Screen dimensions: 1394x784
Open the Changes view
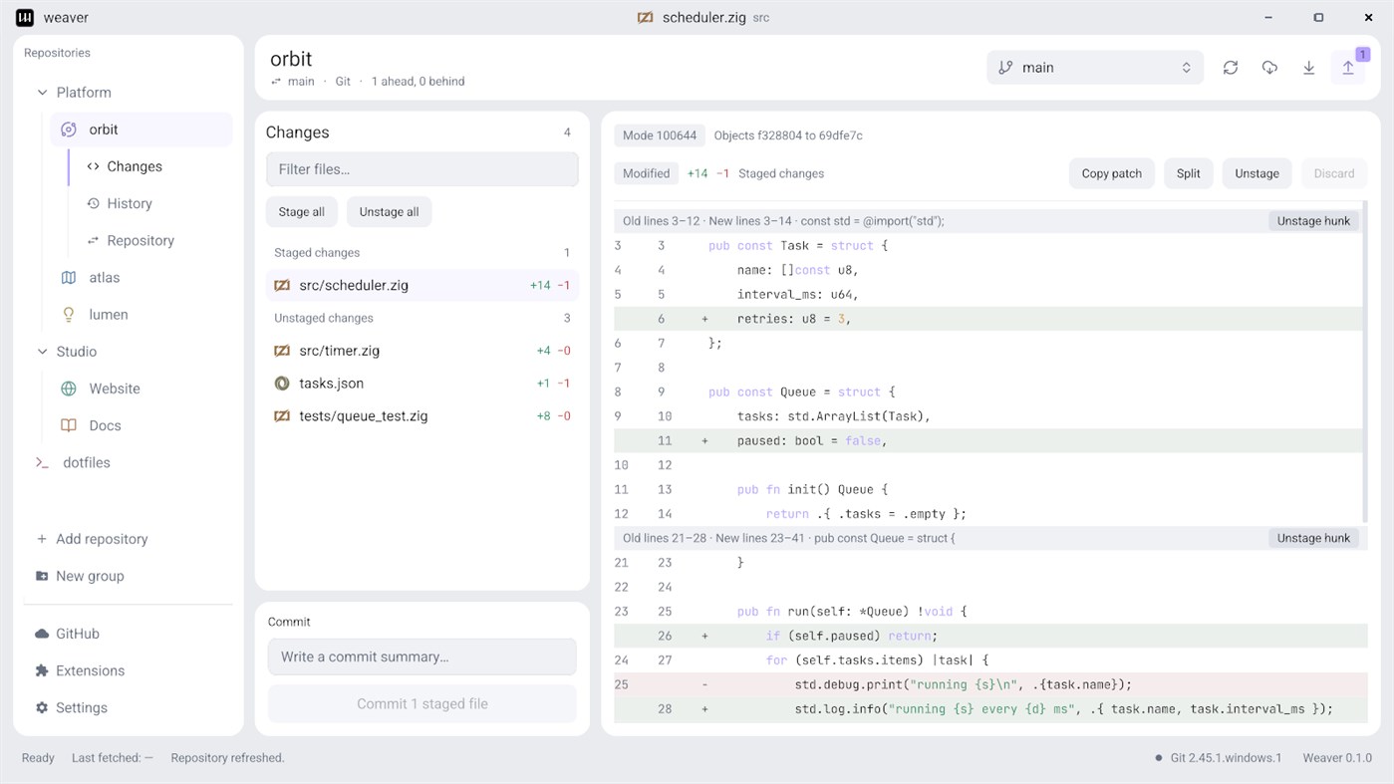pos(149,166)
